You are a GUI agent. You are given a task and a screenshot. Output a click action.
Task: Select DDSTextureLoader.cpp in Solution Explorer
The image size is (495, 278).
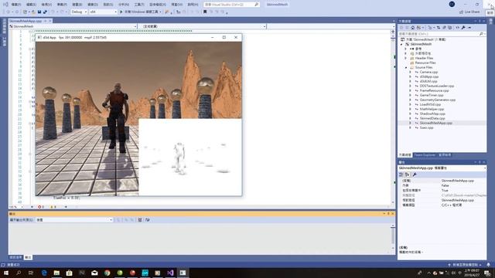(436, 86)
